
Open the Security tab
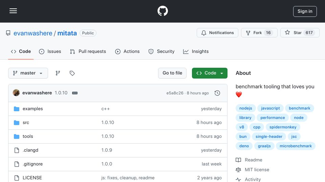(161, 51)
